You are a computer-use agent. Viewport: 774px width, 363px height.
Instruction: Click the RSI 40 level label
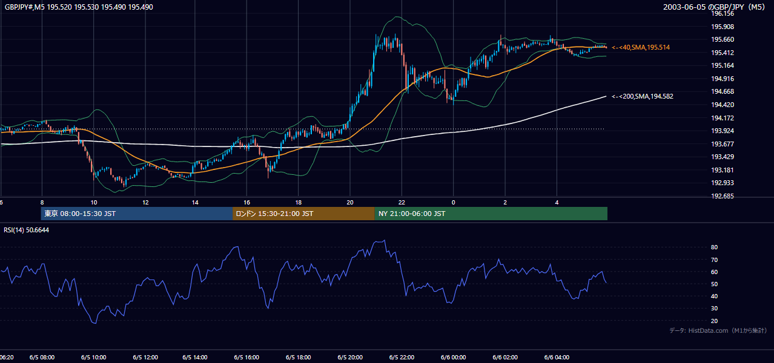[714, 296]
